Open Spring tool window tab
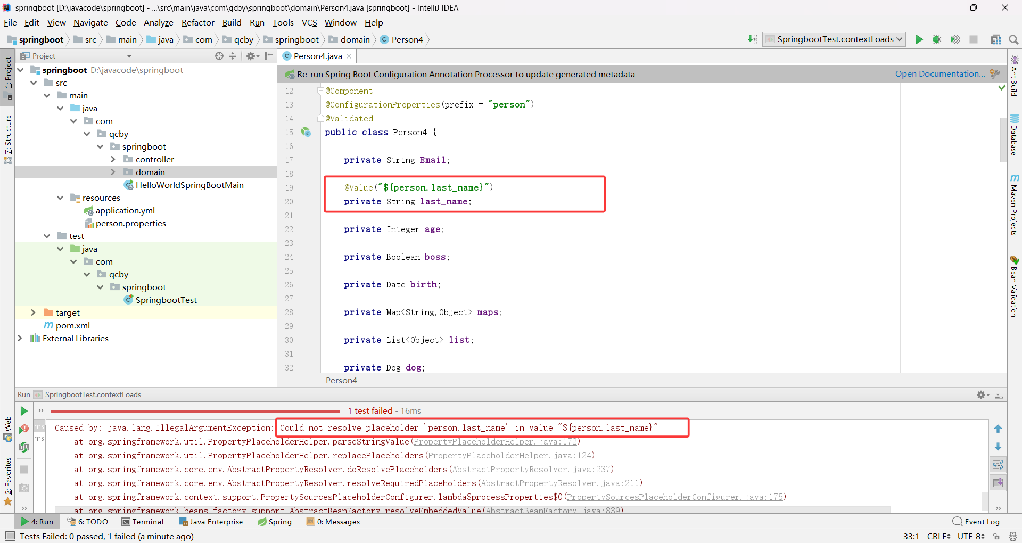This screenshot has width=1022, height=543. [275, 522]
